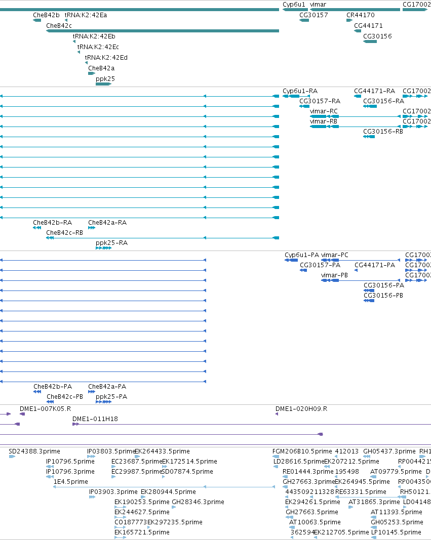
Task: Select the EK244627.5prime EST
Action: [x=120, y=517]
